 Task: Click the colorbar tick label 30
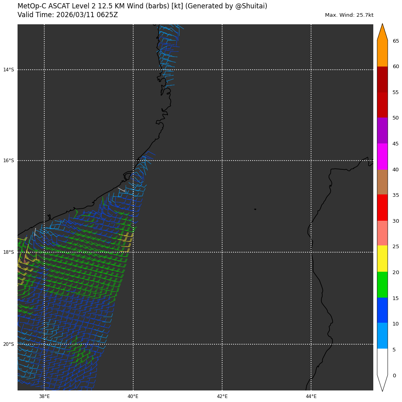click(396, 221)
